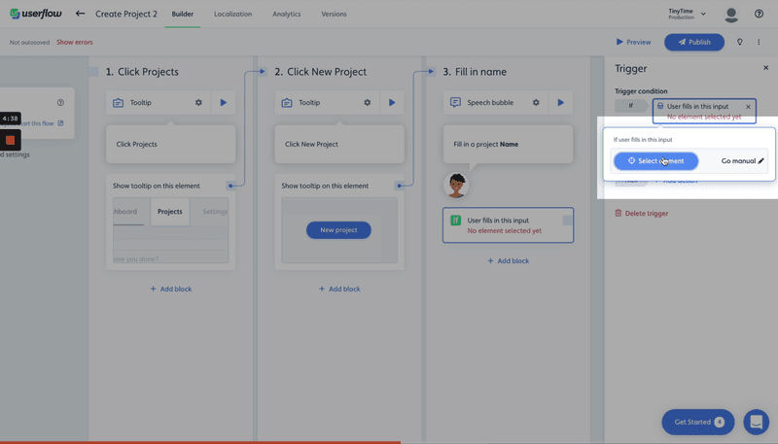Expand the TinyTime Production workspace switcher
This screenshot has width=778, height=444.
[x=681, y=15]
